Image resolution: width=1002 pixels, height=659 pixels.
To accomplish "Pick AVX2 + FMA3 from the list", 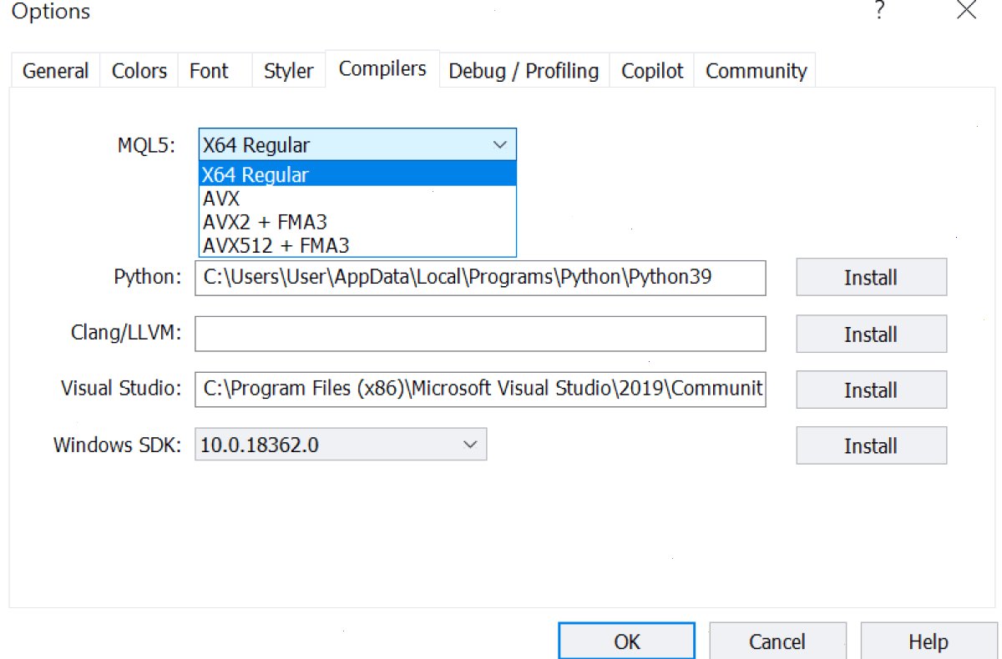I will click(357, 222).
